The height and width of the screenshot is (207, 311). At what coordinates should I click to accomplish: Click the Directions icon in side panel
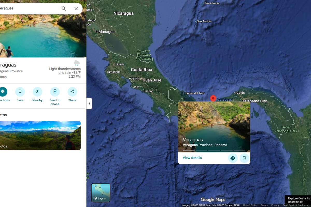tap(3, 92)
